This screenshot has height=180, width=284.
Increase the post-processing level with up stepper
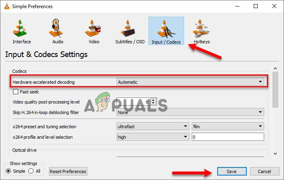tap(153, 100)
